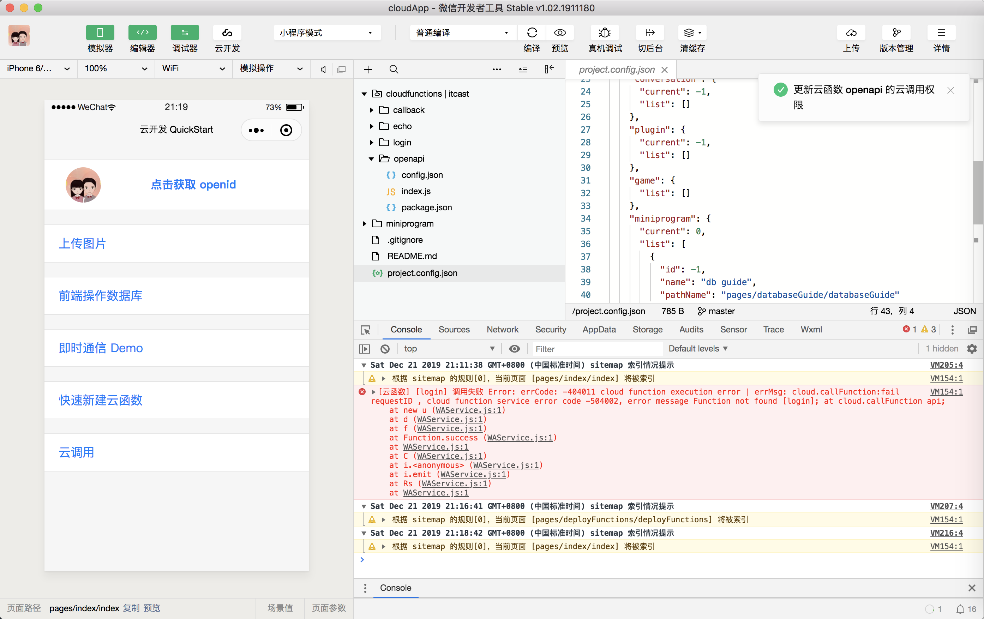The width and height of the screenshot is (984, 619).
Task: Click 复制 to copy page path
Action: pyautogui.click(x=131, y=608)
